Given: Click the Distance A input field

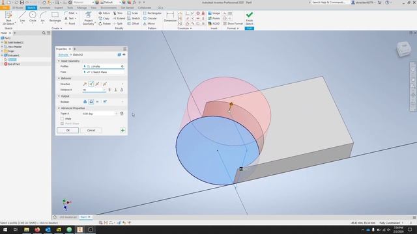Looking at the screenshot, I should [x=94, y=90].
